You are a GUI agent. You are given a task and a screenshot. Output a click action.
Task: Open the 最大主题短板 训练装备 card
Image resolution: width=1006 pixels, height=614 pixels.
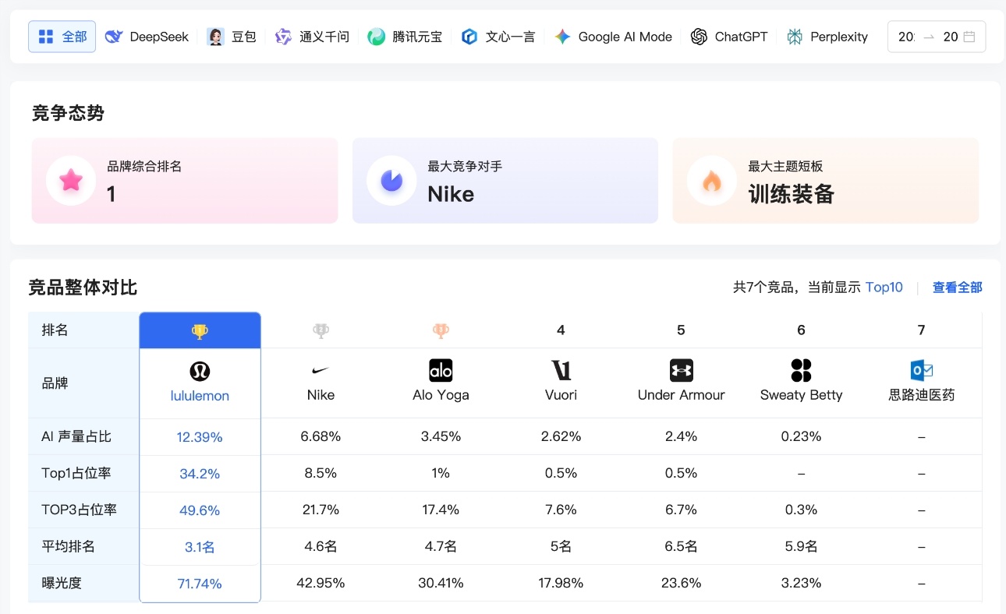click(826, 181)
